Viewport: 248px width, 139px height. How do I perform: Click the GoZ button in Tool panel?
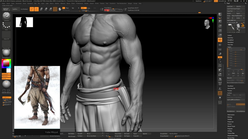[228, 18]
